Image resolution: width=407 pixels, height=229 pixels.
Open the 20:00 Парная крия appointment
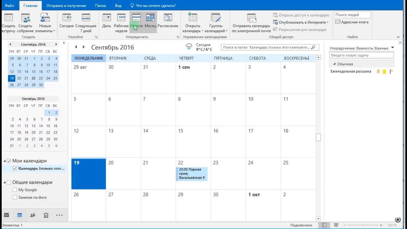click(192, 174)
